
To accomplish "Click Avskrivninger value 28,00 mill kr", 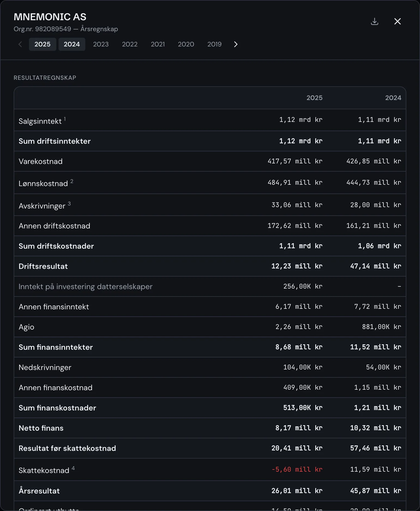I will pyautogui.click(x=376, y=205).
